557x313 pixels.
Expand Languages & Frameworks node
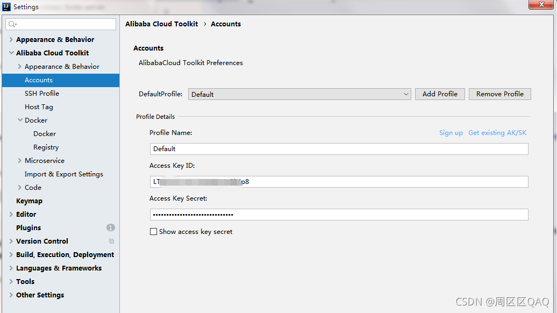click(x=11, y=268)
